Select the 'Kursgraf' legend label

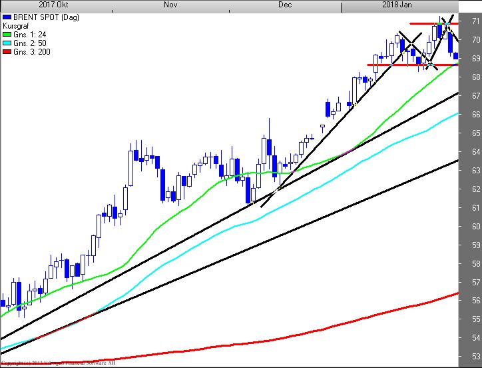pos(16,26)
